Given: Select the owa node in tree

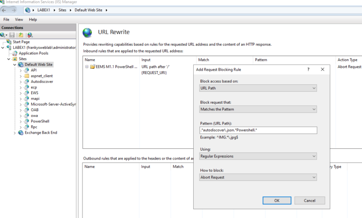Looking at the screenshot, I should click(35, 115).
